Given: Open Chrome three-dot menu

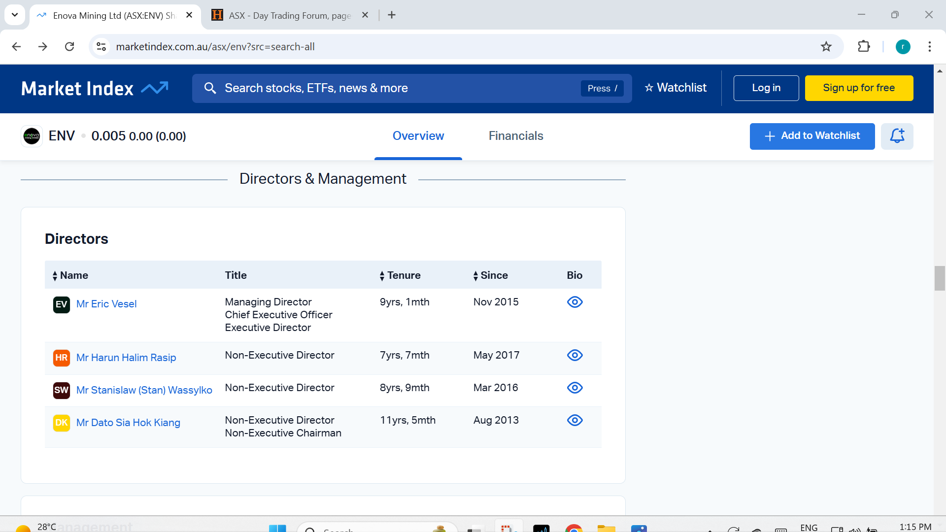Looking at the screenshot, I should (929, 47).
